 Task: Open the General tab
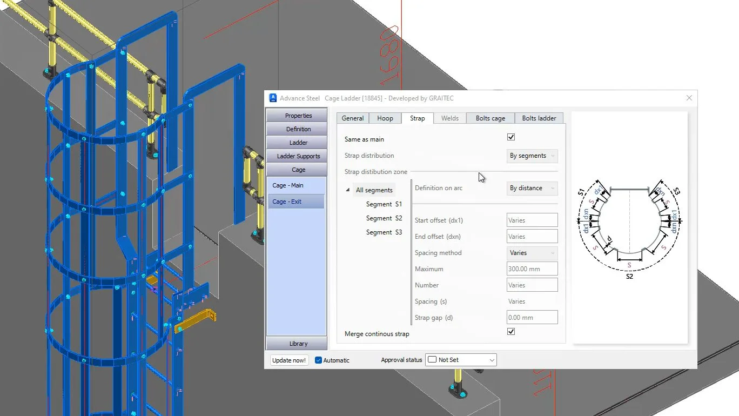pyautogui.click(x=352, y=118)
